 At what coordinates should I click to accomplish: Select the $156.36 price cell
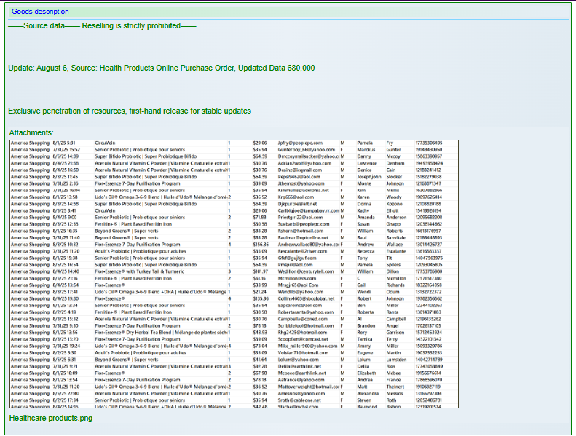tap(260, 244)
